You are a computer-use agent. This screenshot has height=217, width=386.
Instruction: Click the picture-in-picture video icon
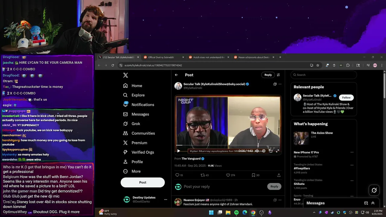[271, 151]
